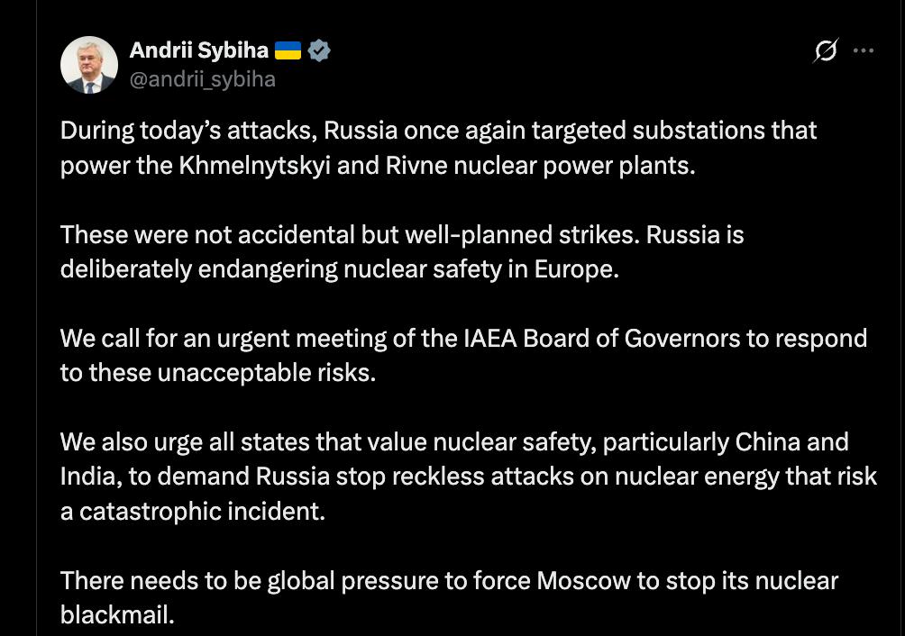Click the word "China" in the post
This screenshot has width=905, height=636.
(x=767, y=442)
